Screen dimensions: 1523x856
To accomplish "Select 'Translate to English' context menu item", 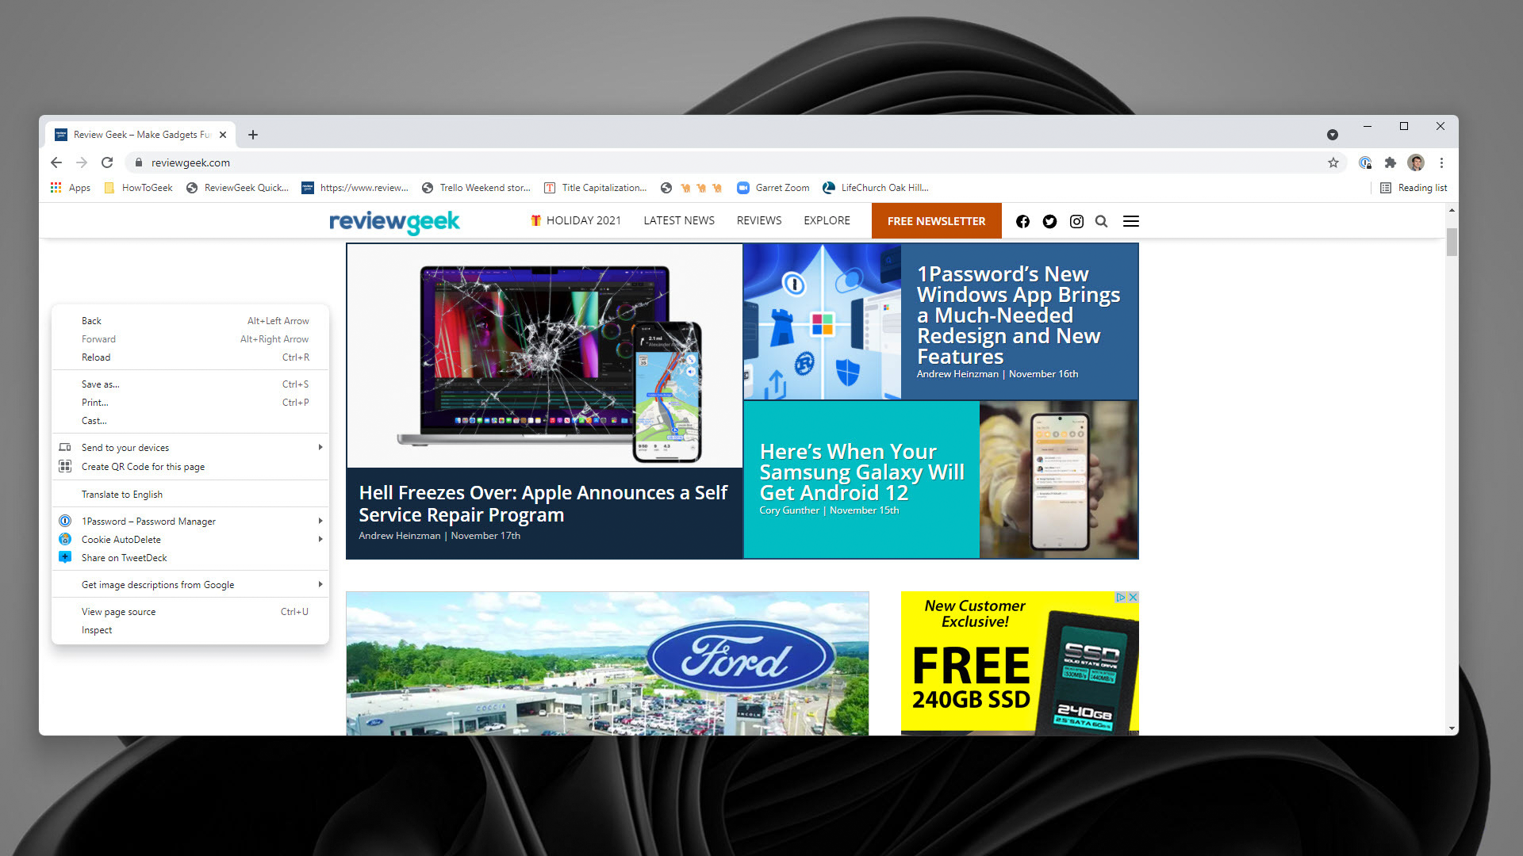I will coord(121,493).
